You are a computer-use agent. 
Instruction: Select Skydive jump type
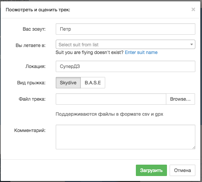(68, 83)
